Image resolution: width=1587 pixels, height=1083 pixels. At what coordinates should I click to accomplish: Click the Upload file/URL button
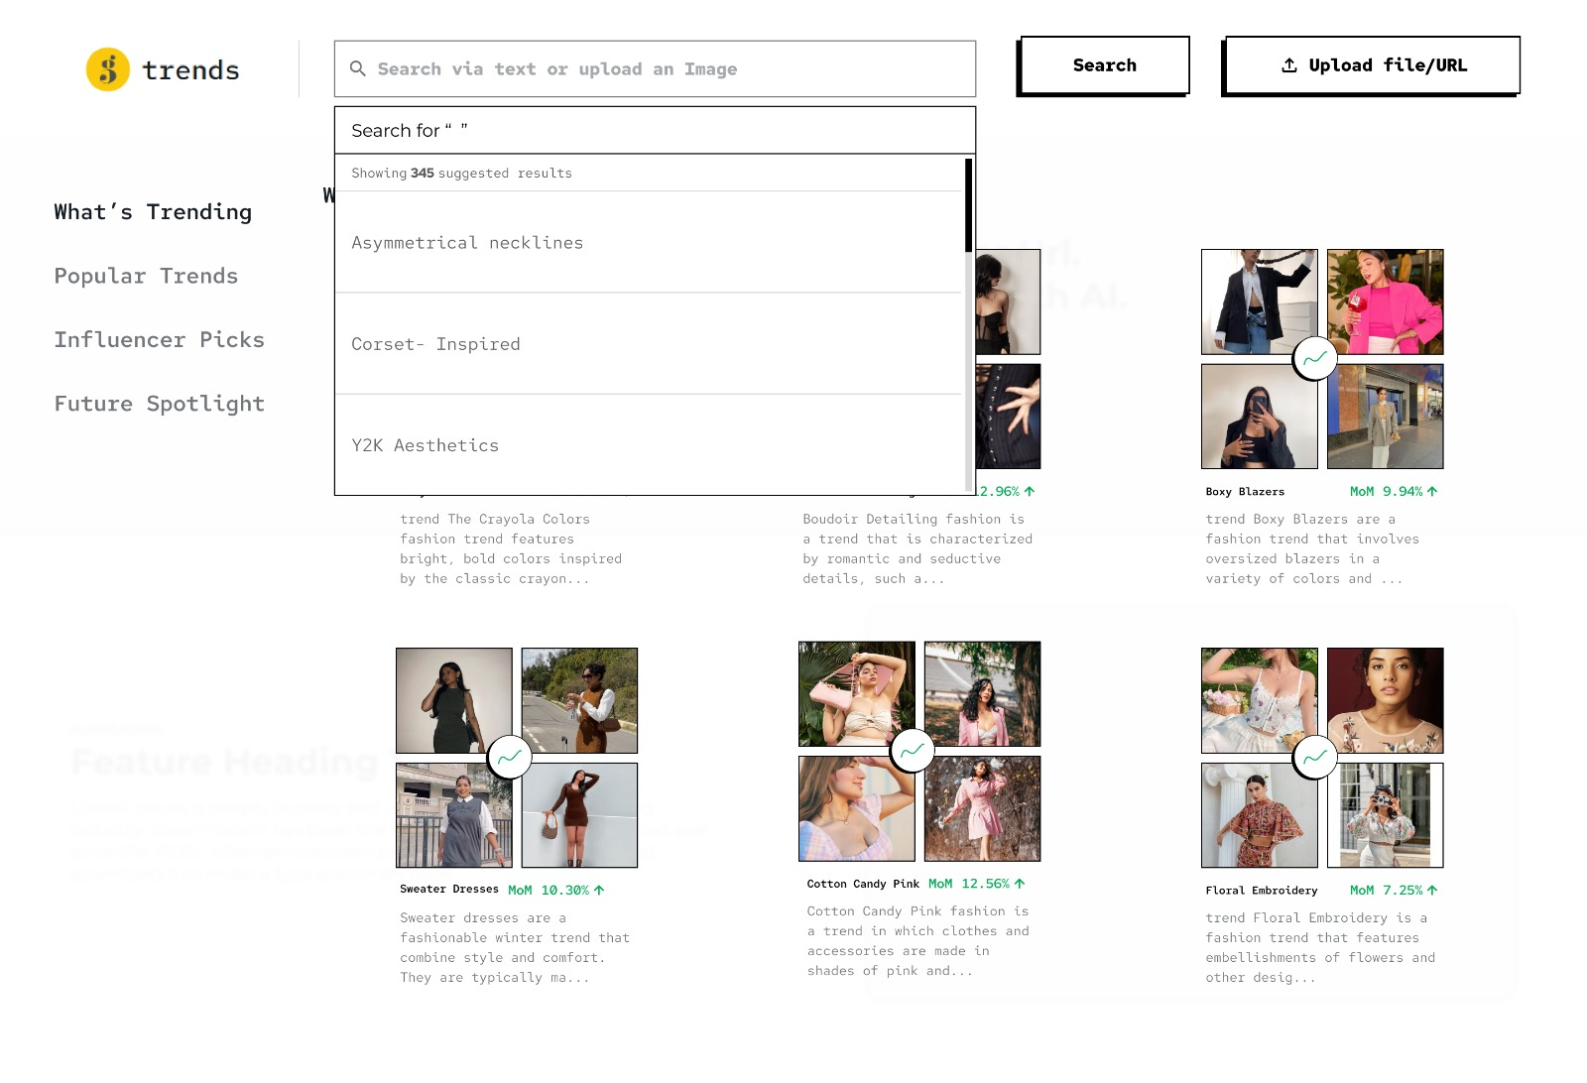(1373, 65)
